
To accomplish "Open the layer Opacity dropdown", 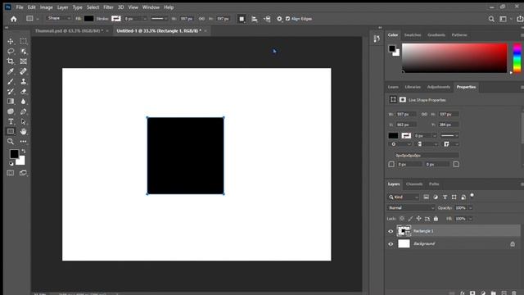I will pos(470,207).
